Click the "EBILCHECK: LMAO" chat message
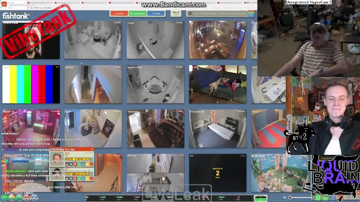 [19, 193]
